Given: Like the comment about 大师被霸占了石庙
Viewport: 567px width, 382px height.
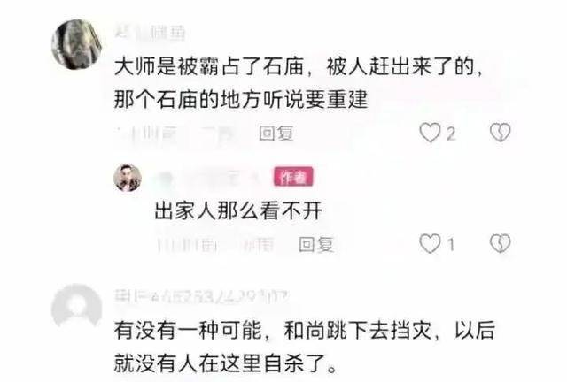Looking at the screenshot, I should [x=430, y=133].
